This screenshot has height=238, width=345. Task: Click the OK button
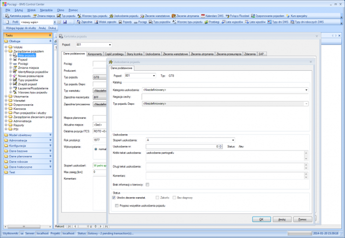pyautogui.click(x=261, y=219)
